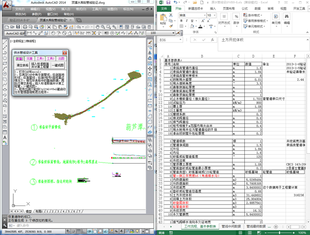Open the Excel font name dropdown
310x235 pixels.
205,15
